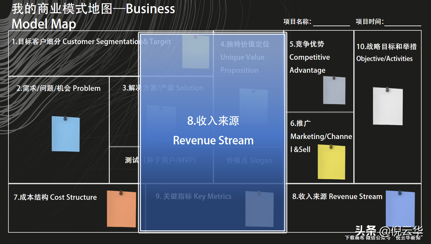Click the 1.目标客户细分 Customer Segmentation heading
The width and height of the screenshot is (431, 244).
point(91,41)
